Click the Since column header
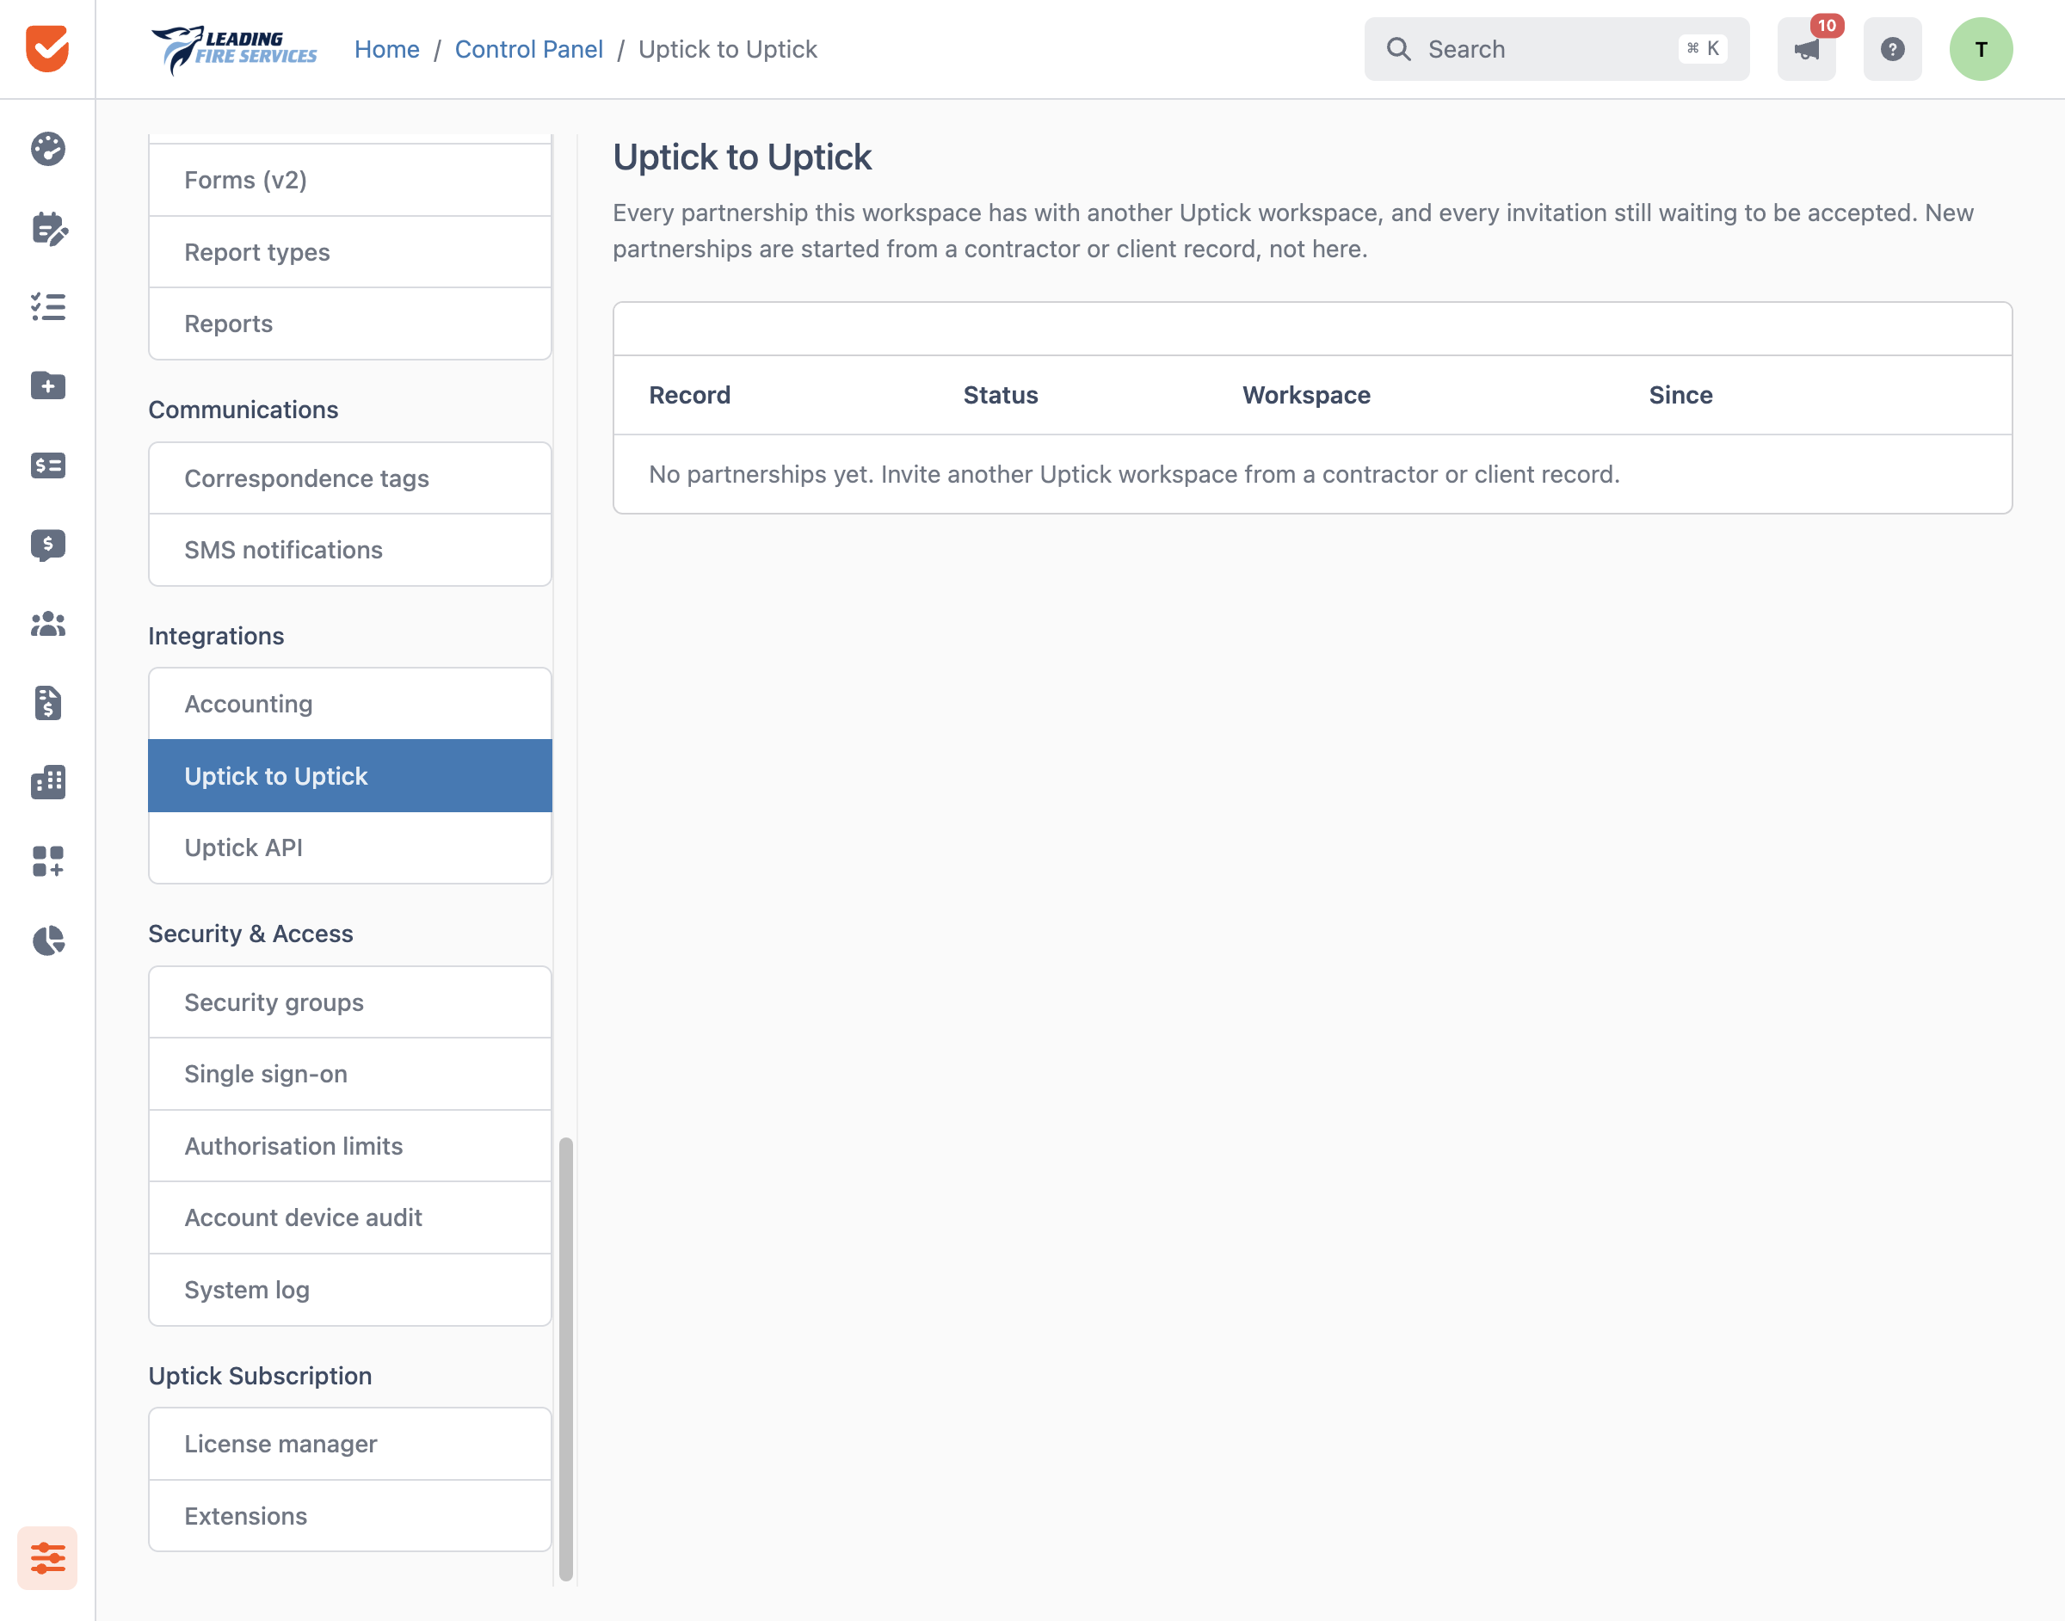 click(x=1680, y=396)
